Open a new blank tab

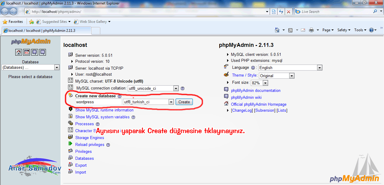96,31
